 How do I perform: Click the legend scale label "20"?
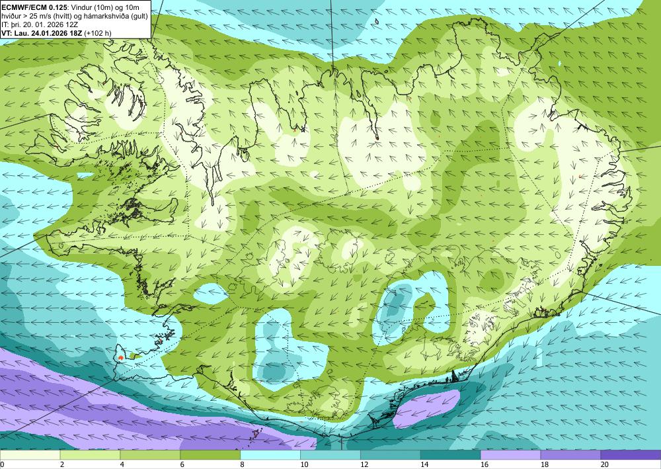click(x=605, y=465)
